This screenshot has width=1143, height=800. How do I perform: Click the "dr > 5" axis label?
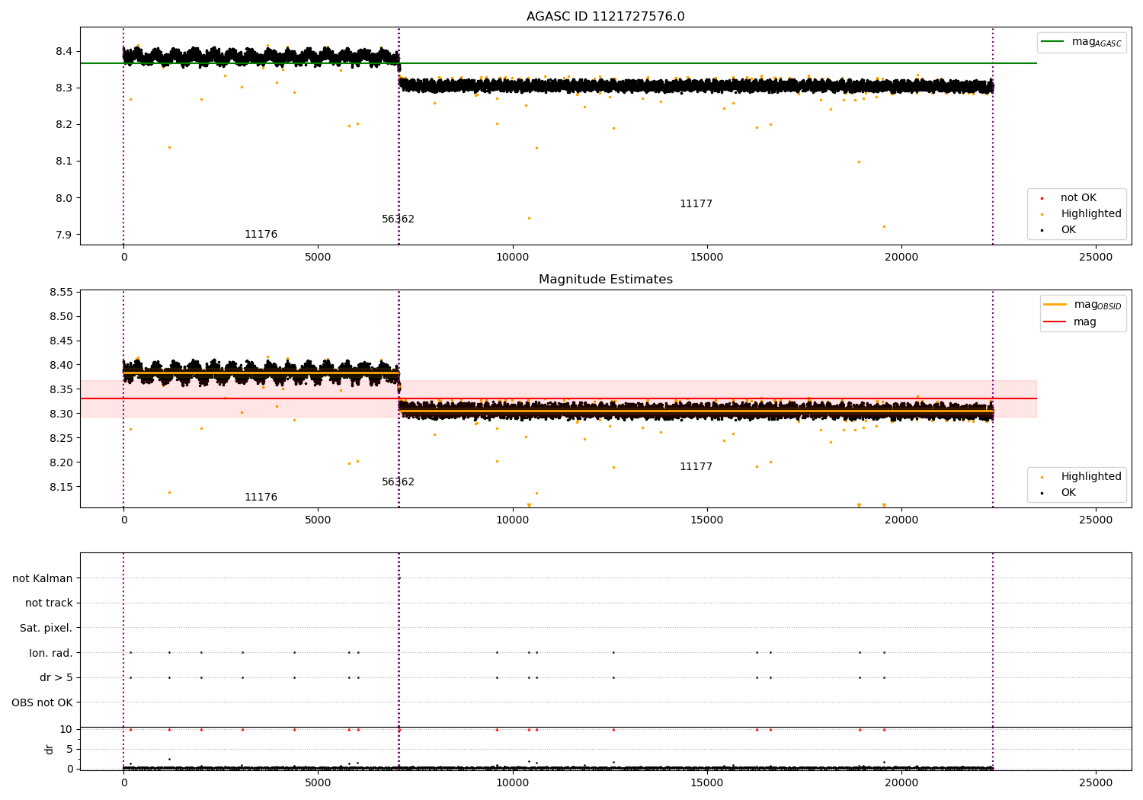click(56, 678)
